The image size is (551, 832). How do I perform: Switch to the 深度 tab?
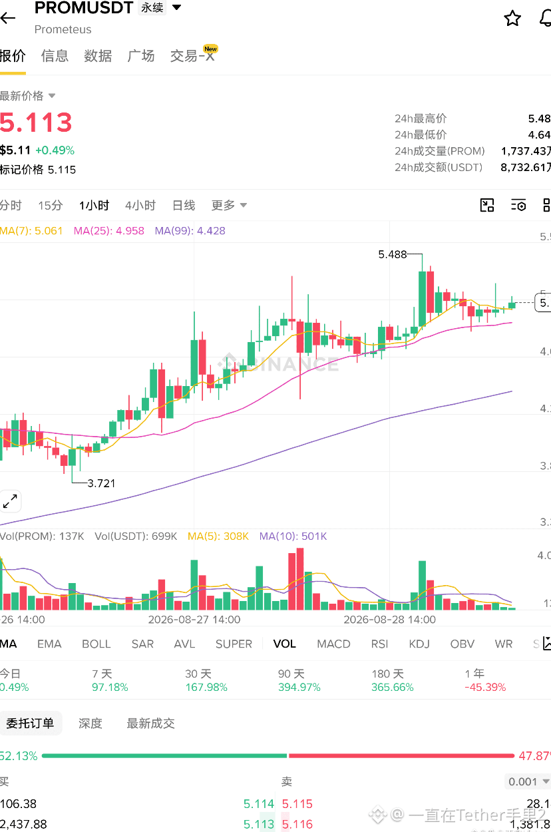click(x=91, y=723)
